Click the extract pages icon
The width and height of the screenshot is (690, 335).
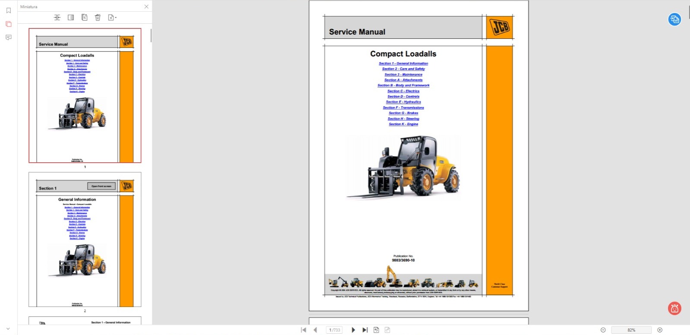[x=85, y=17]
